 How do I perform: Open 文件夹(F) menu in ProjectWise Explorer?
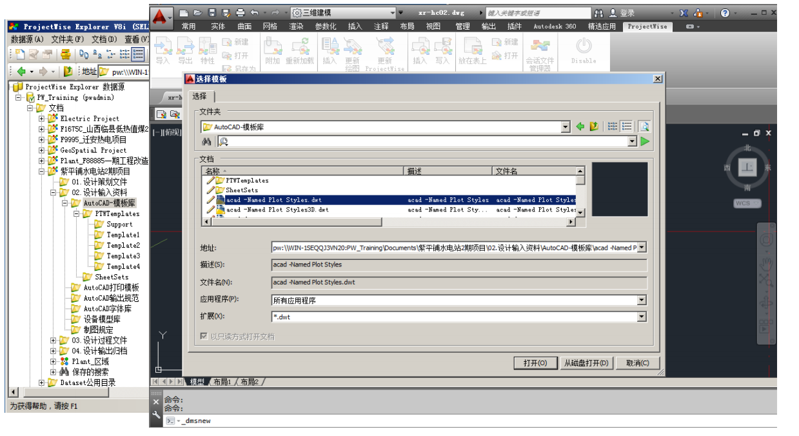pos(68,39)
